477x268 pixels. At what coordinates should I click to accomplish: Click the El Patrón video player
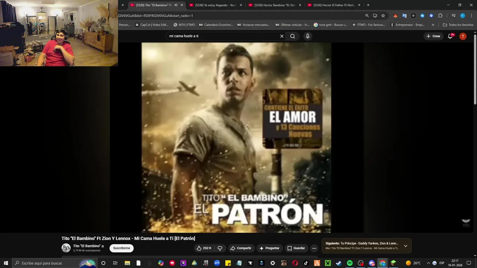236,137
